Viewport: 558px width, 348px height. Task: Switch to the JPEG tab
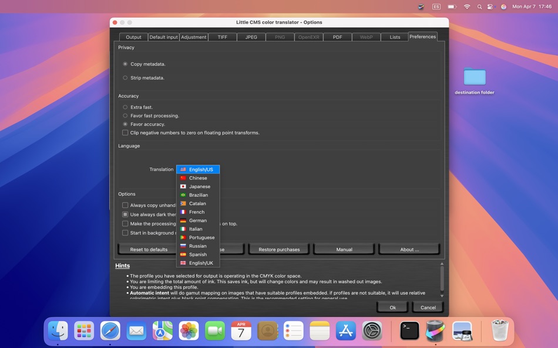coord(251,37)
